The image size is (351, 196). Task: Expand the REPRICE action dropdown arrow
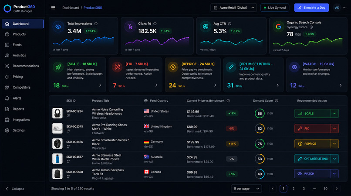point(334,144)
